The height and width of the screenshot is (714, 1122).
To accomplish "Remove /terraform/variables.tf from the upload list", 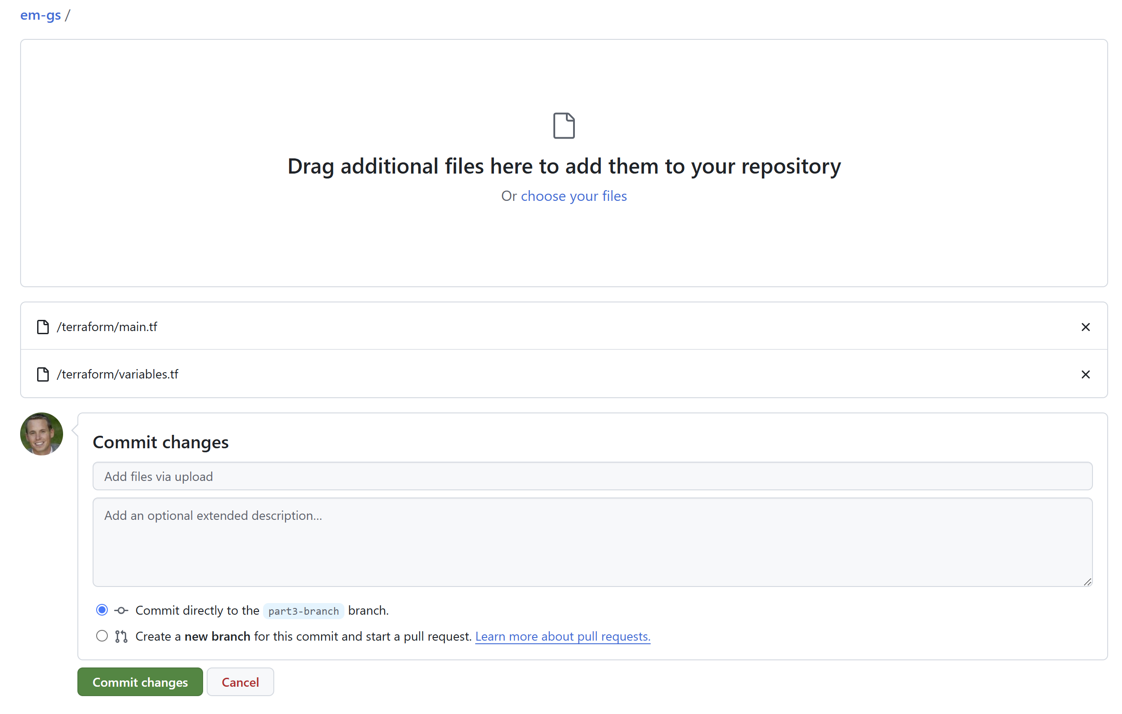I will pyautogui.click(x=1085, y=374).
